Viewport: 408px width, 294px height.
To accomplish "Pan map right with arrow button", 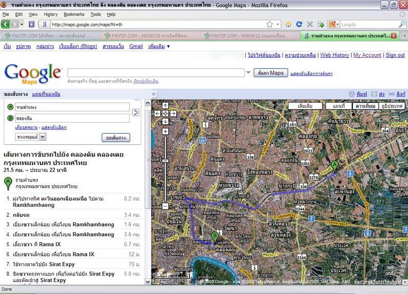I will pyautogui.click(x=173, y=114).
